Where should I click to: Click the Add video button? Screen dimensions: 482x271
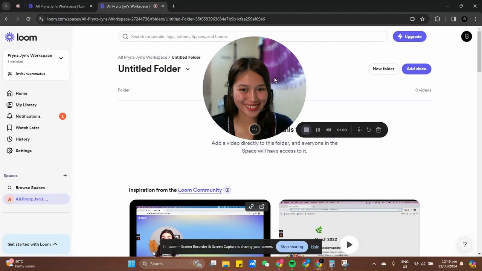(416, 69)
